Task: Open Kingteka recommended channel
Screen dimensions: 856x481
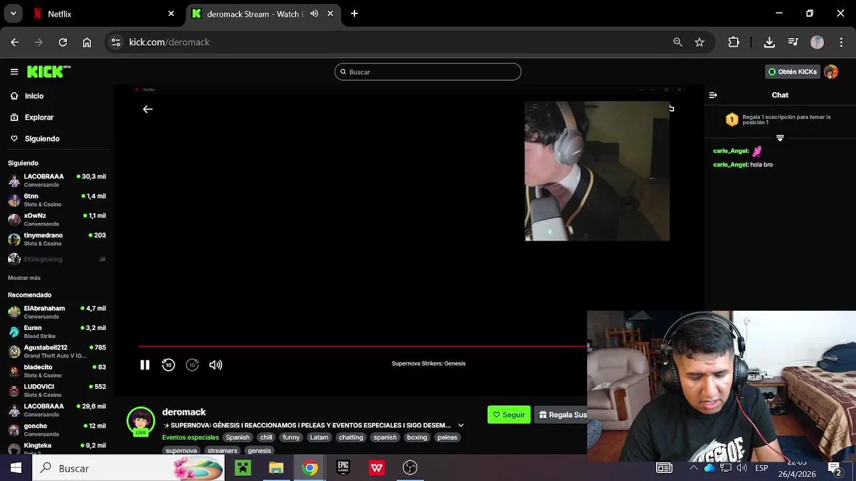Action: tap(57, 448)
